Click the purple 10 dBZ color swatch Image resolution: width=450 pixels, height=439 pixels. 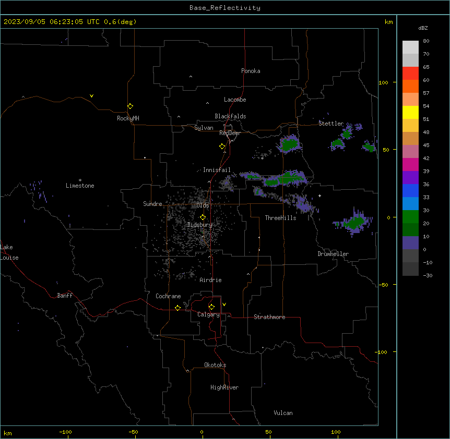point(410,243)
